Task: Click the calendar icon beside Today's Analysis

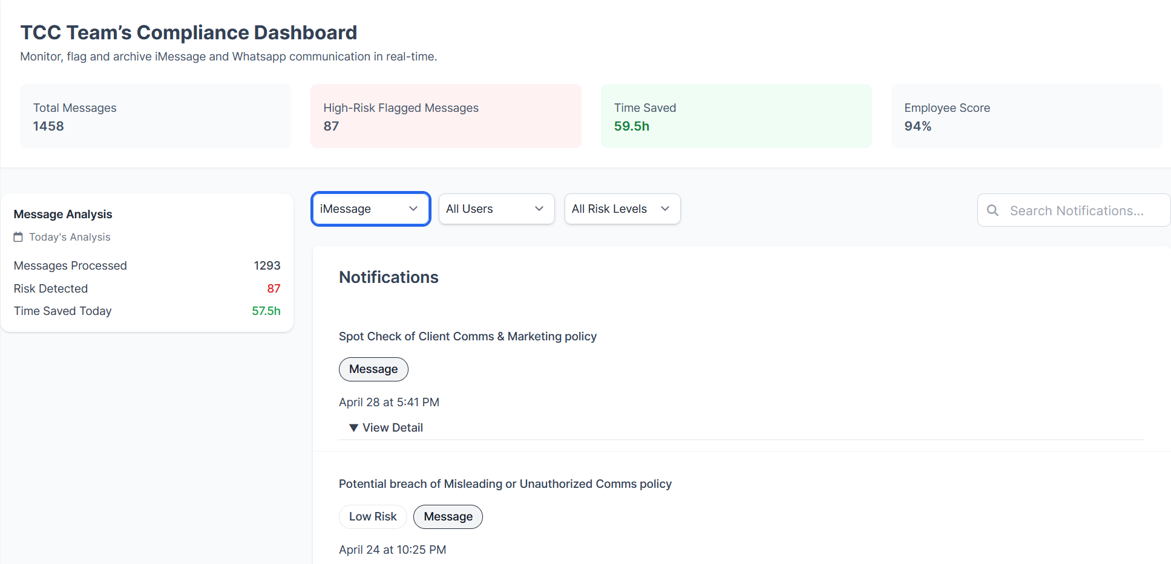Action: click(18, 237)
